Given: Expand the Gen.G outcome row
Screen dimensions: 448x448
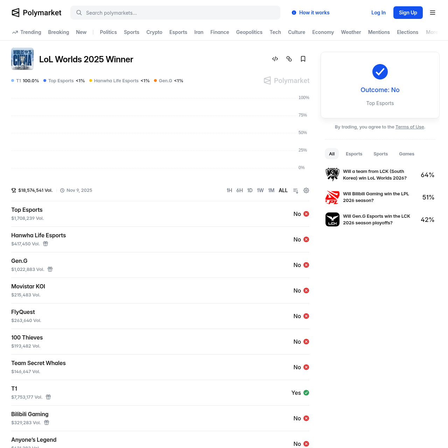Looking at the screenshot, I should (160, 265).
